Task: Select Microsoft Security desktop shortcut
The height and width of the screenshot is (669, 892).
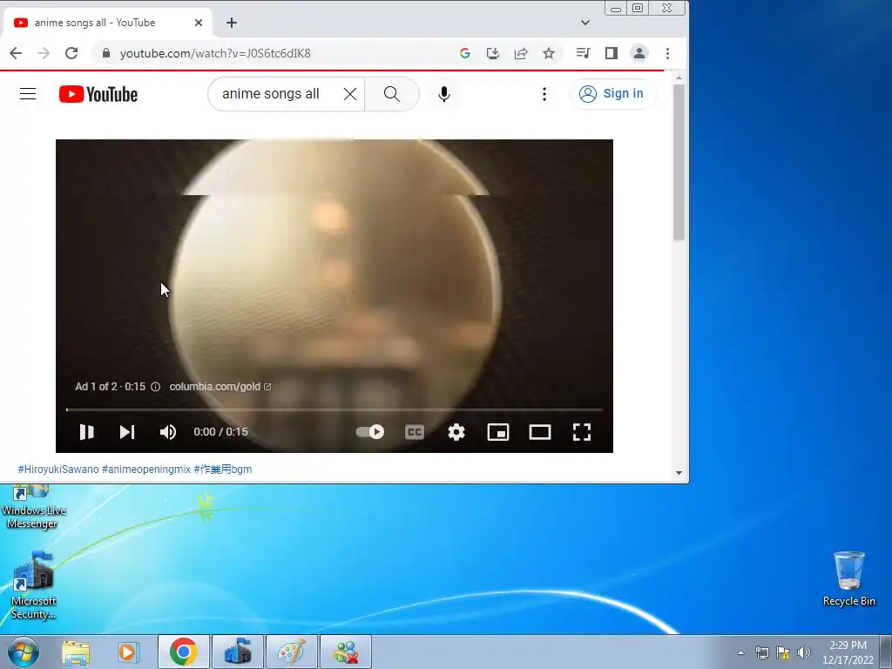Action: (34, 586)
